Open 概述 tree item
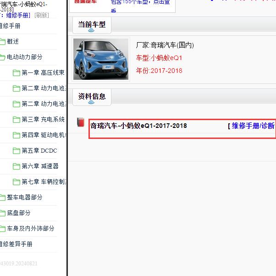This screenshot has height=276, width=276. (13, 42)
